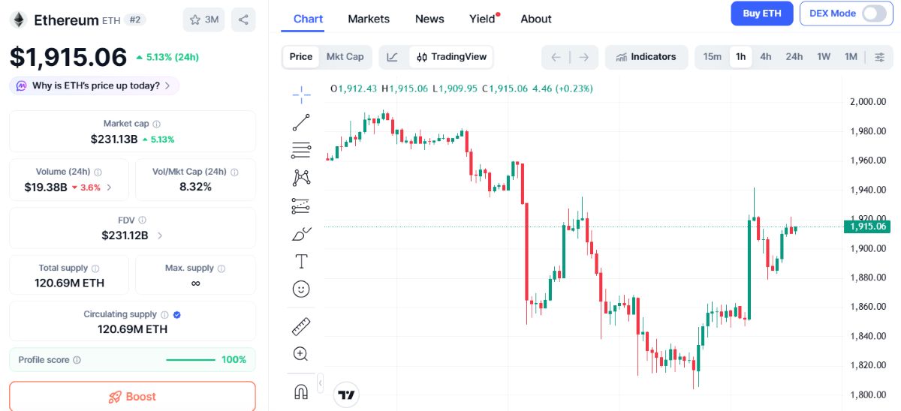The image size is (901, 411).
Task: Switch to the News tab
Action: tap(429, 19)
